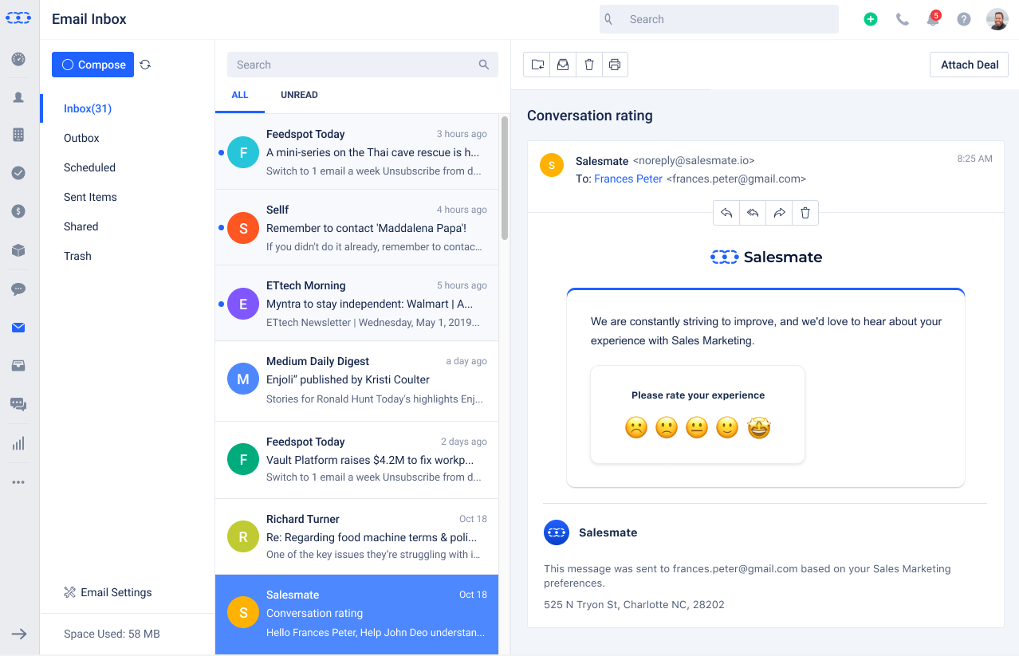Open the dashboard gauge icon in sidebar
Image resolution: width=1019 pixels, height=656 pixels.
(18, 59)
